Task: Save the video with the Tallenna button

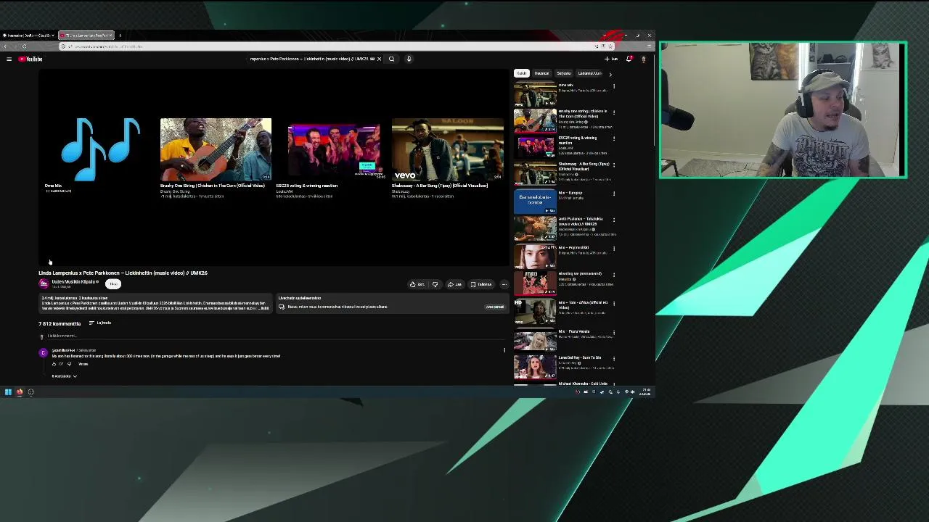Action: (480, 284)
